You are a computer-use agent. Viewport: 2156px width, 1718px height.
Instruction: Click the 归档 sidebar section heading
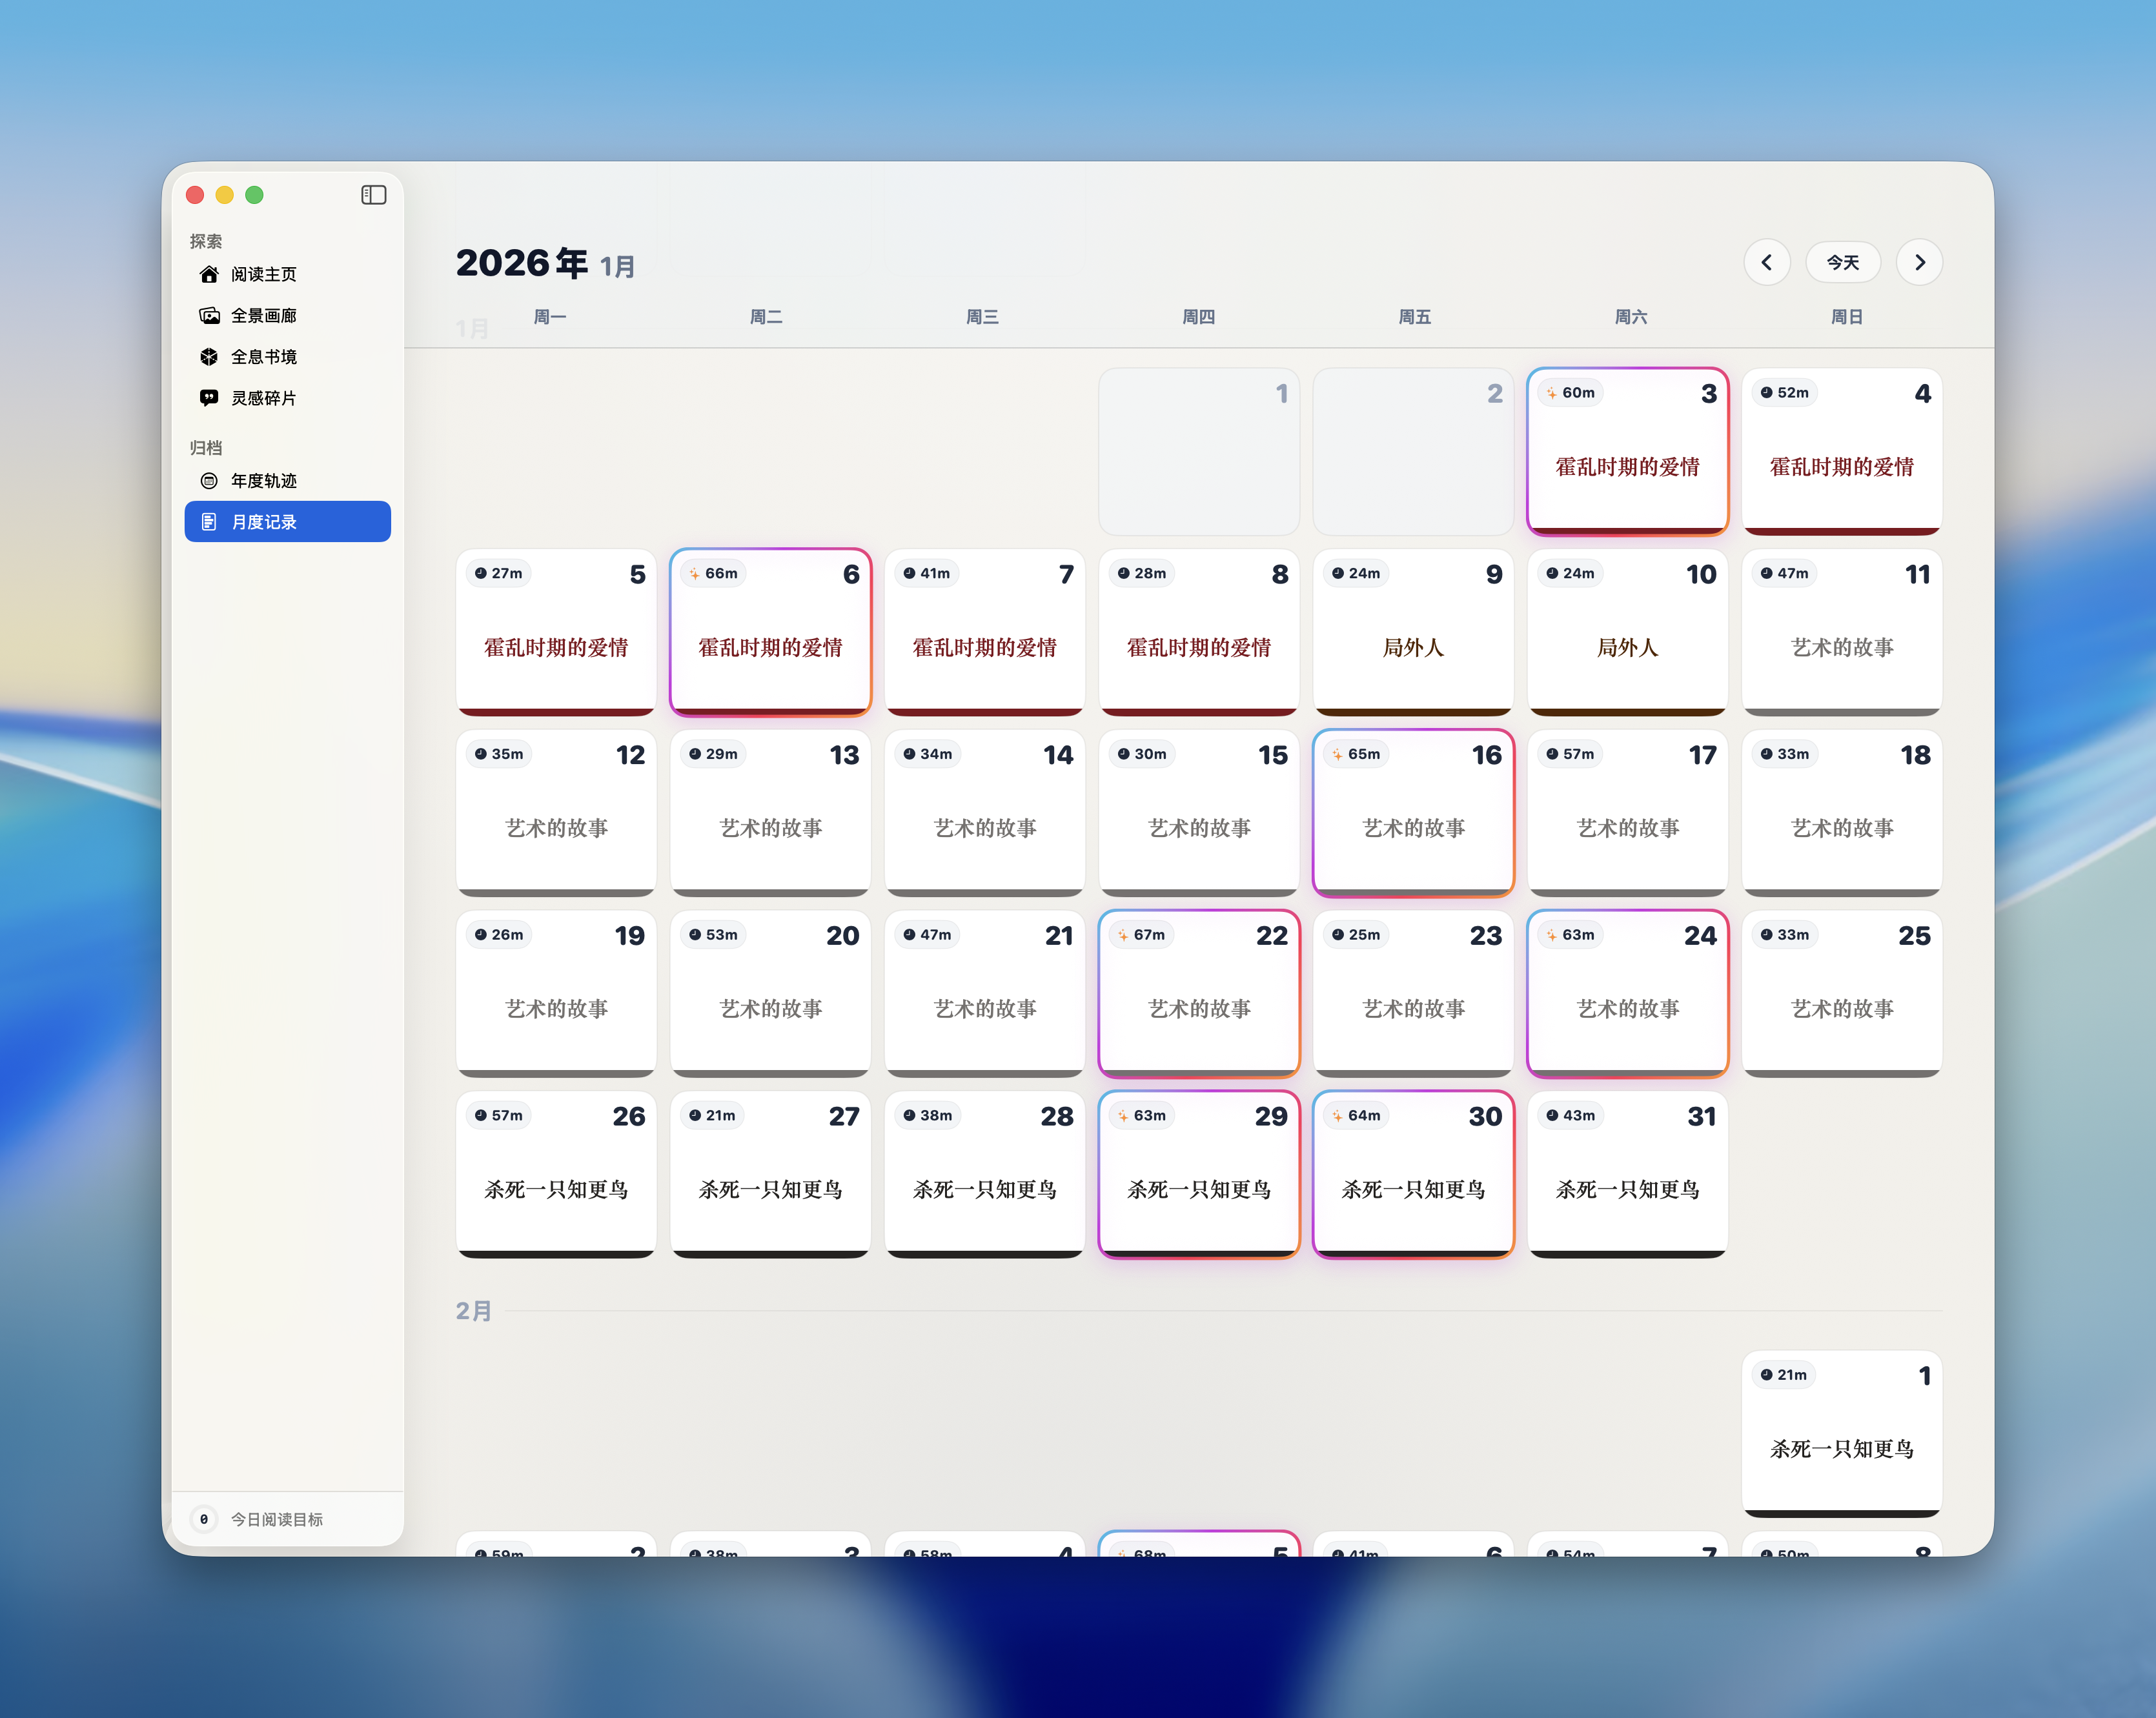tap(206, 448)
